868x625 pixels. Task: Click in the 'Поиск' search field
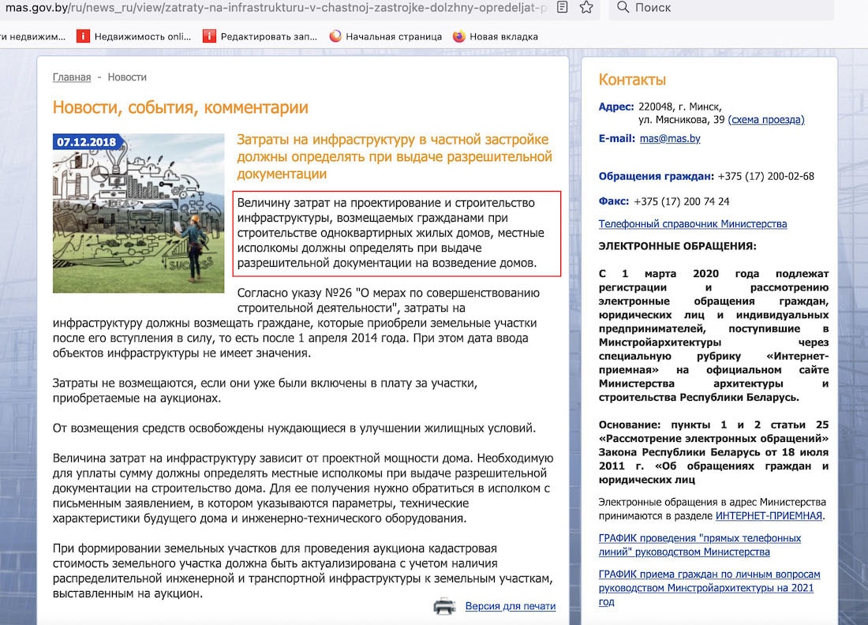click(726, 7)
